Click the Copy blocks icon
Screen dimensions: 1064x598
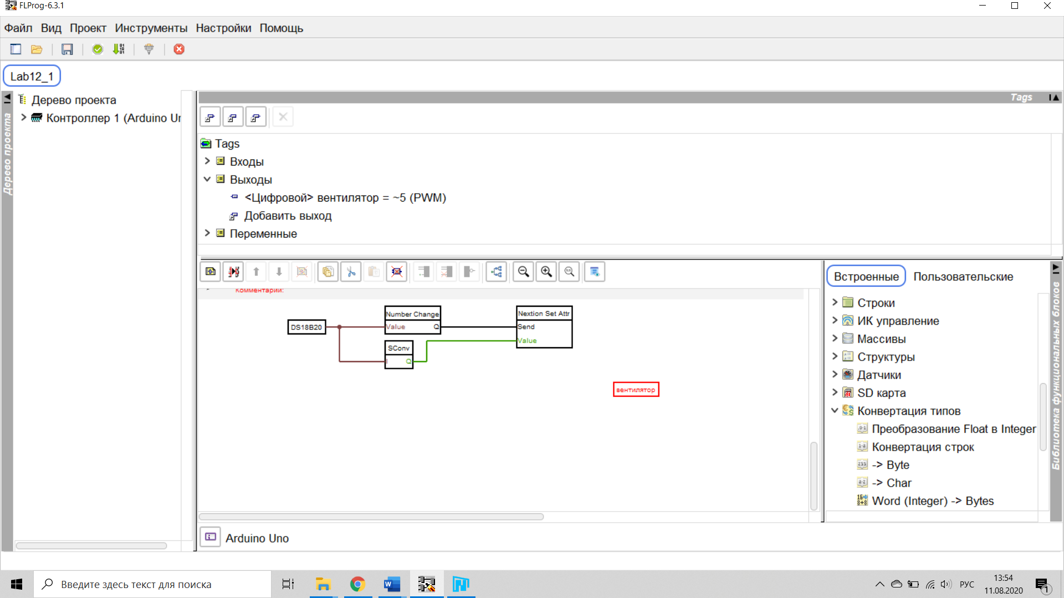(x=328, y=272)
